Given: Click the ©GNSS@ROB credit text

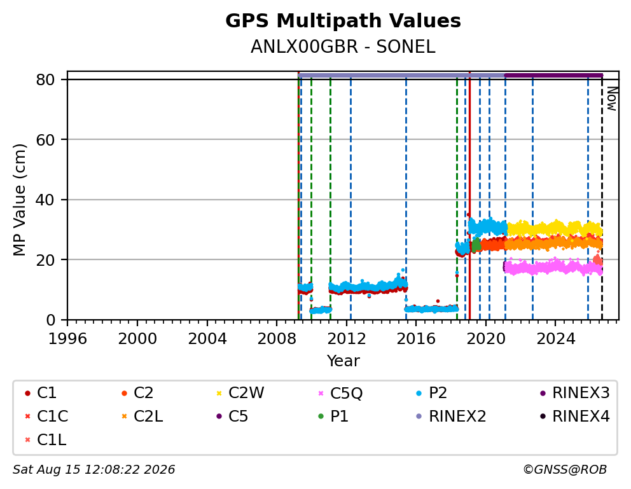Looking at the screenshot, I should (x=565, y=470).
